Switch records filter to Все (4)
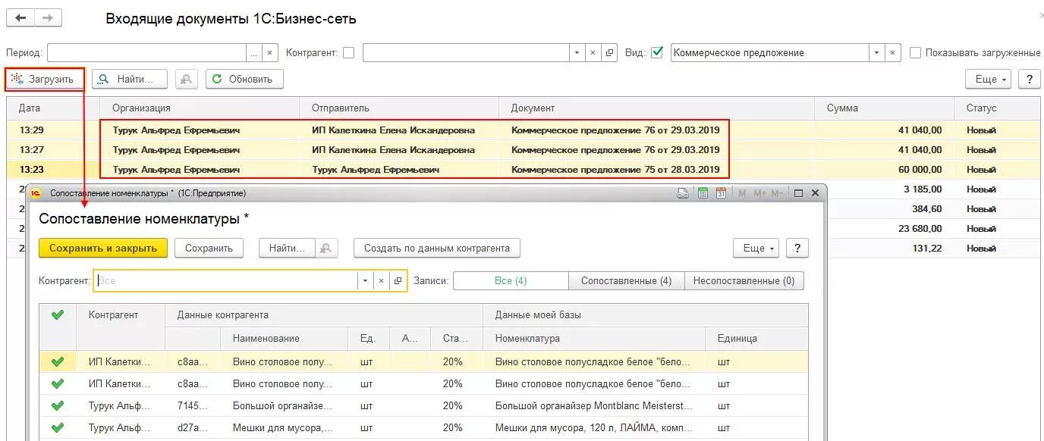This screenshot has width=1044, height=441. (511, 280)
